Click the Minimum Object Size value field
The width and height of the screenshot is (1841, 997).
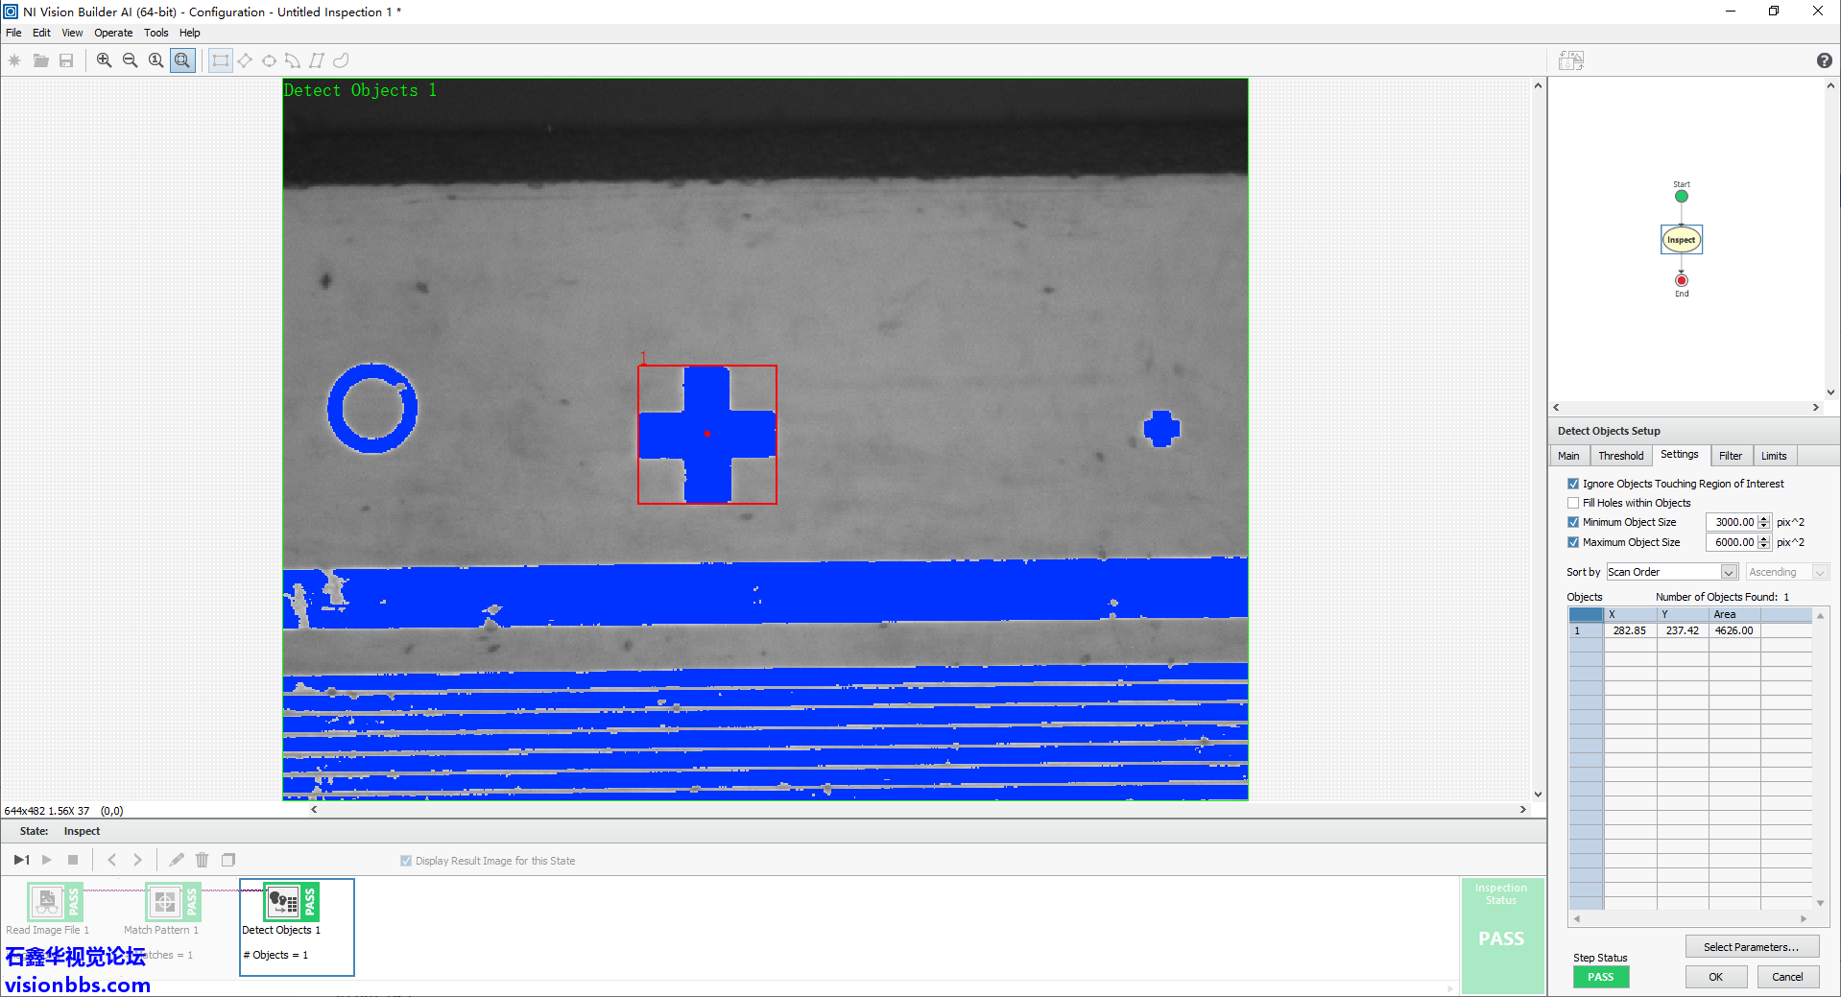pos(1732,522)
